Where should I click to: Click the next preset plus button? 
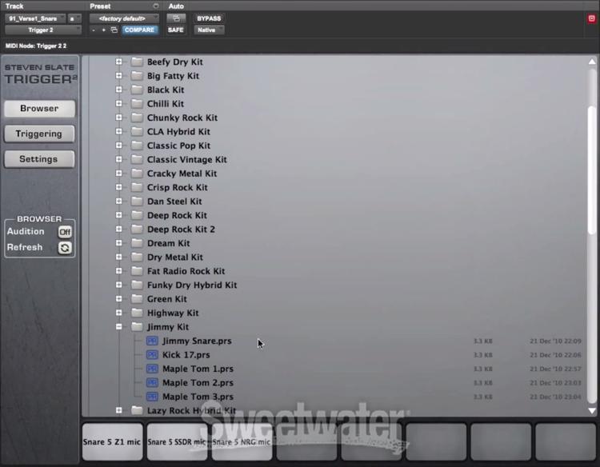[x=104, y=30]
